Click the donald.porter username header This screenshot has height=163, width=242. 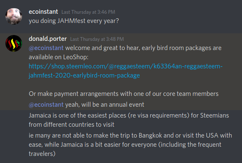(x=47, y=39)
